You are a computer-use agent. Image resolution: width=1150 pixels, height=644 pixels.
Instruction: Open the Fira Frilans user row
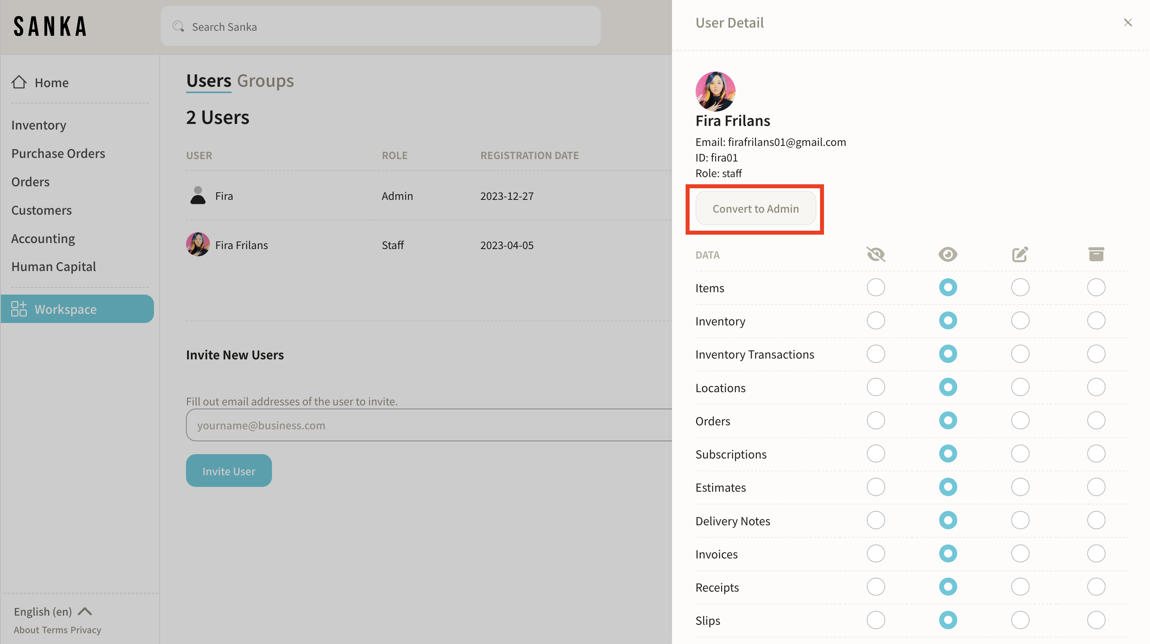pos(241,245)
